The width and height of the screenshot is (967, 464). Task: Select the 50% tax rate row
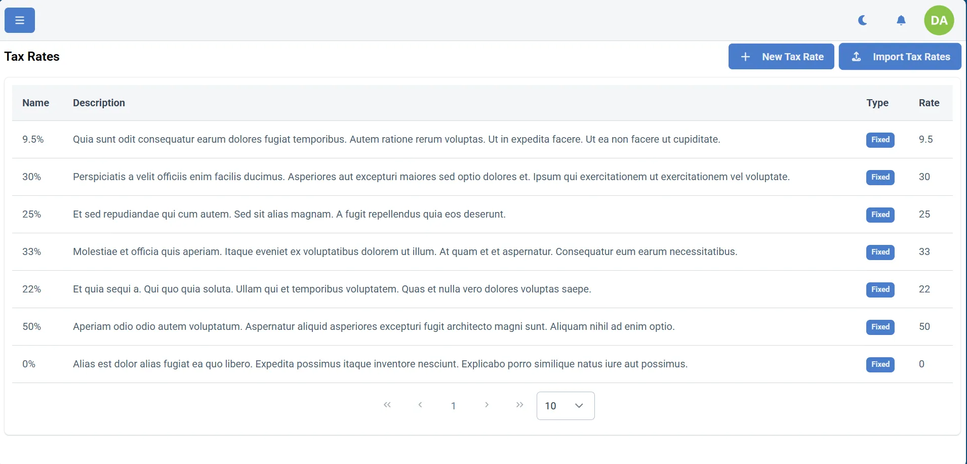point(31,326)
